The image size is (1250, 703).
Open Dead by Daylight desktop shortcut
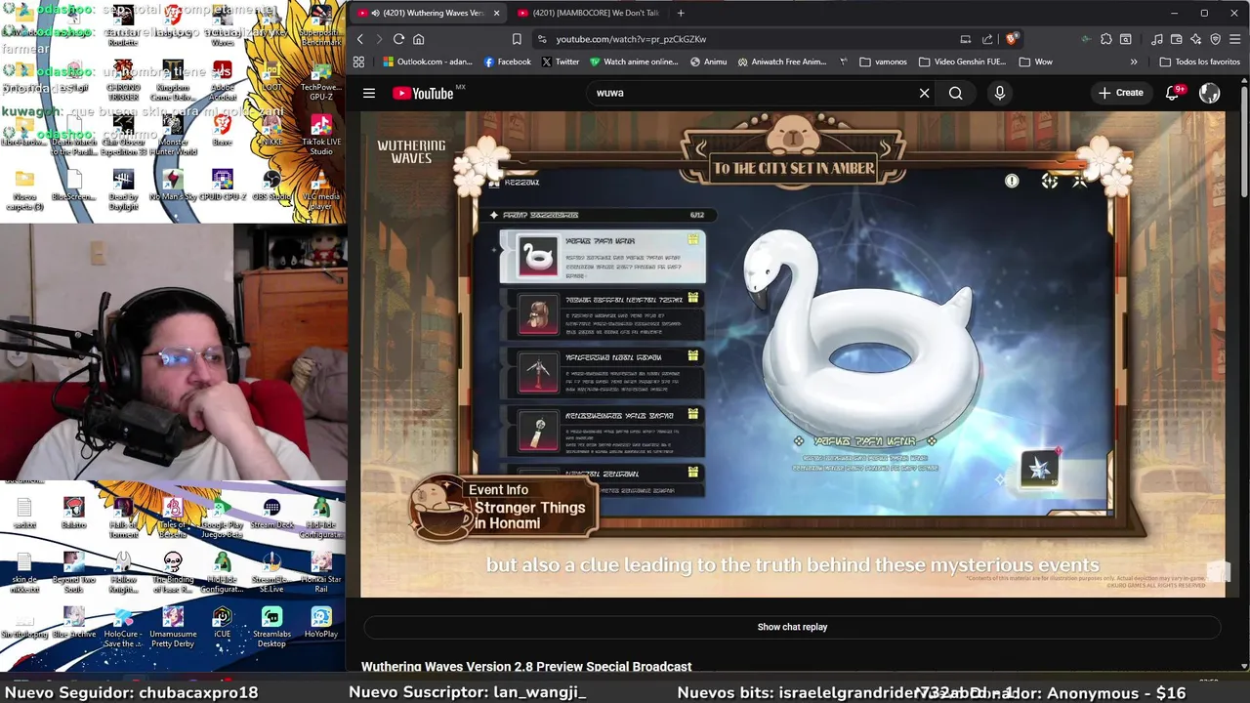coord(123,187)
